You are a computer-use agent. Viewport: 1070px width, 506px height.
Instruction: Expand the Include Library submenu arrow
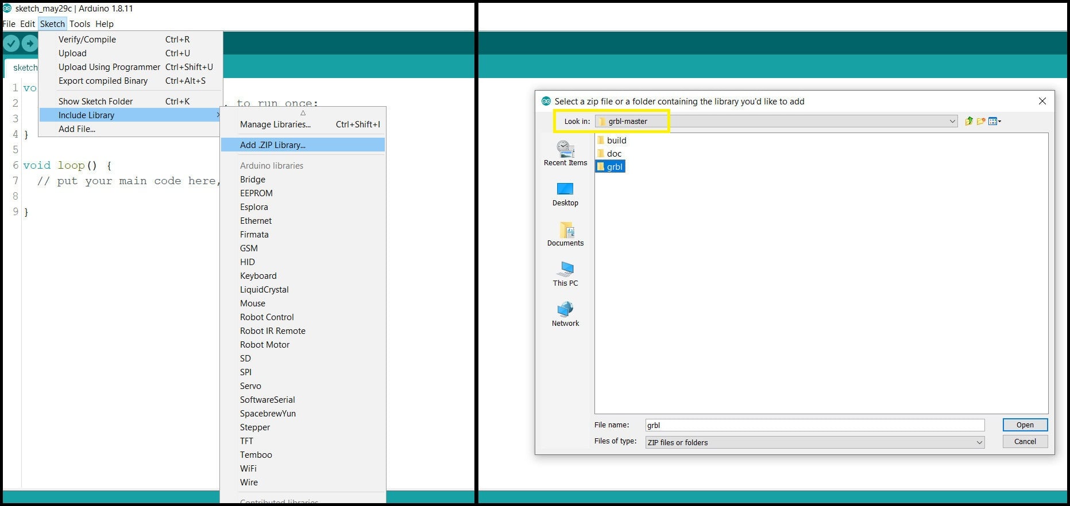point(218,115)
